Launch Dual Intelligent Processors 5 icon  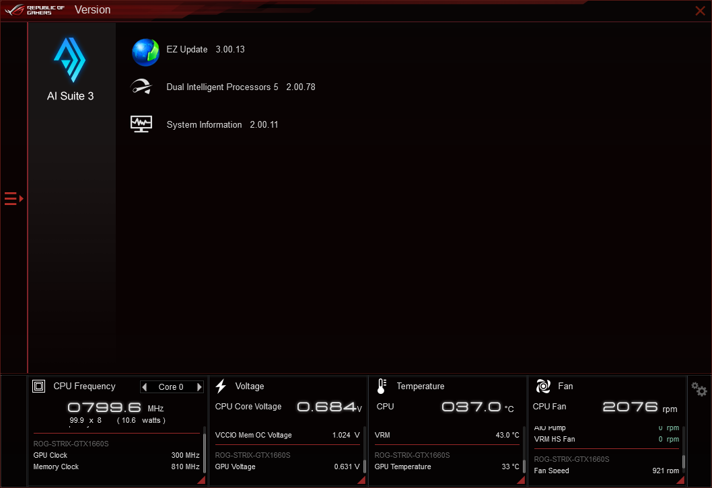141,86
